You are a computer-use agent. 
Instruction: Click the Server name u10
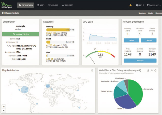click(18, 39)
